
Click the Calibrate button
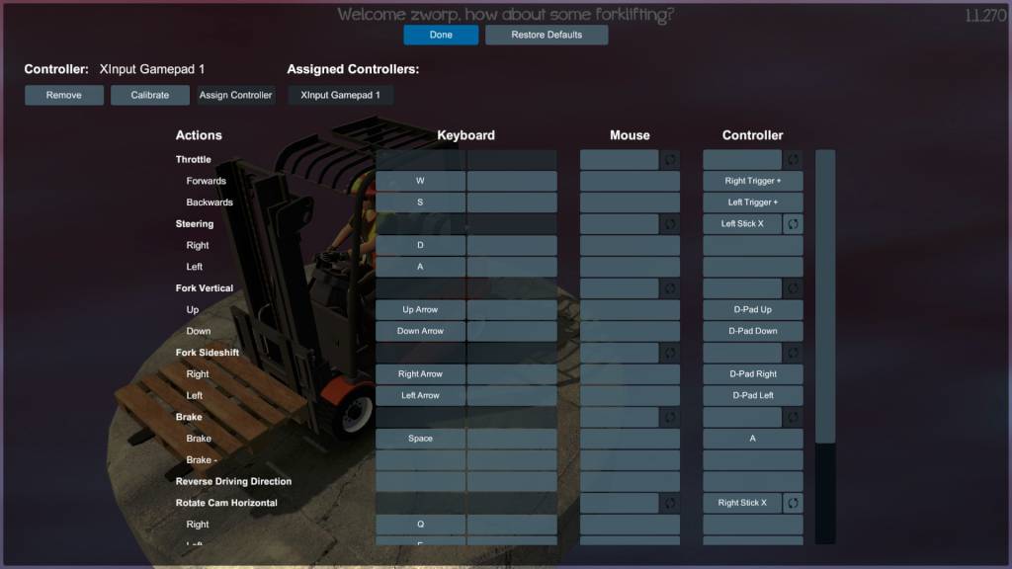click(149, 95)
